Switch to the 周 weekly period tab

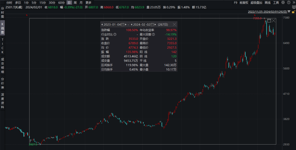[75, 2]
